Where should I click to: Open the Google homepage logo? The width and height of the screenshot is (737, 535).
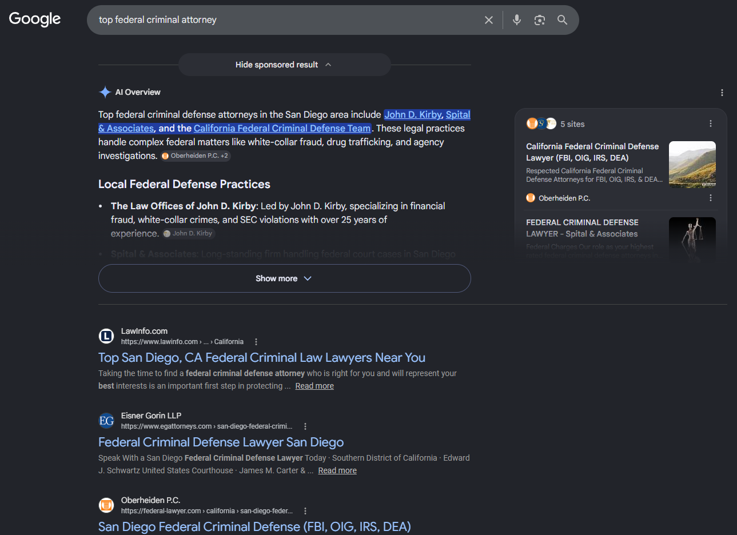pos(35,19)
